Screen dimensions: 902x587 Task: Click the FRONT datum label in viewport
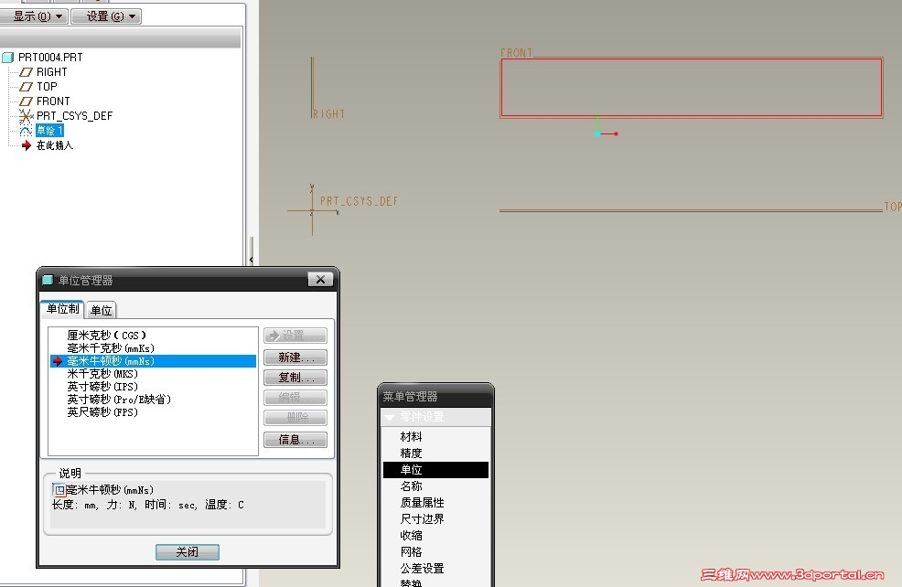pos(516,52)
